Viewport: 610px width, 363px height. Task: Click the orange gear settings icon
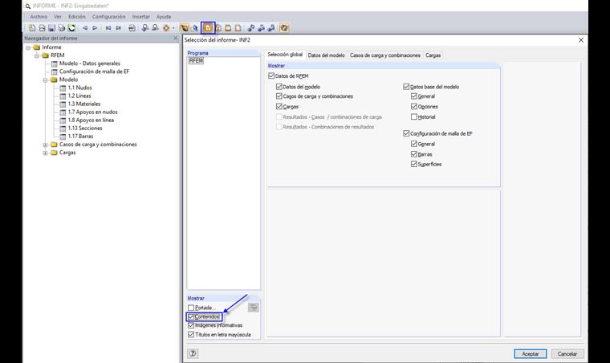166,28
